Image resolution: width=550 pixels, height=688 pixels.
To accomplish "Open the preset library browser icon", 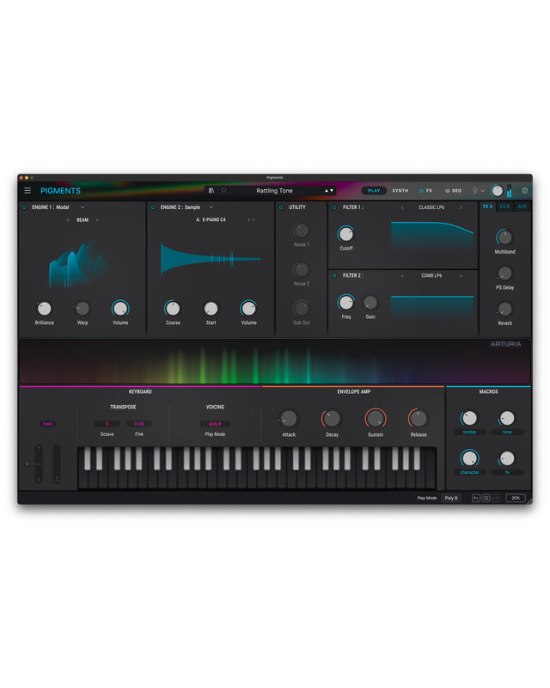I will pos(211,190).
